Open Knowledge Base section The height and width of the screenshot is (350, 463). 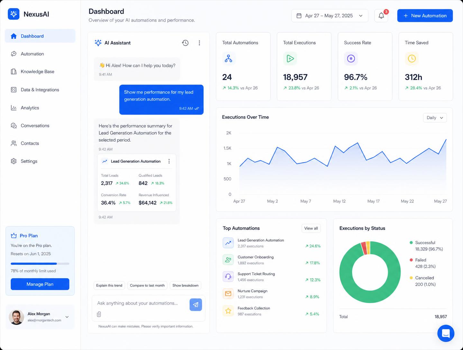pyautogui.click(x=40, y=71)
